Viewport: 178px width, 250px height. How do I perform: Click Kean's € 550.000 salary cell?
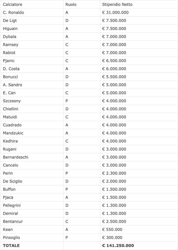(112, 229)
